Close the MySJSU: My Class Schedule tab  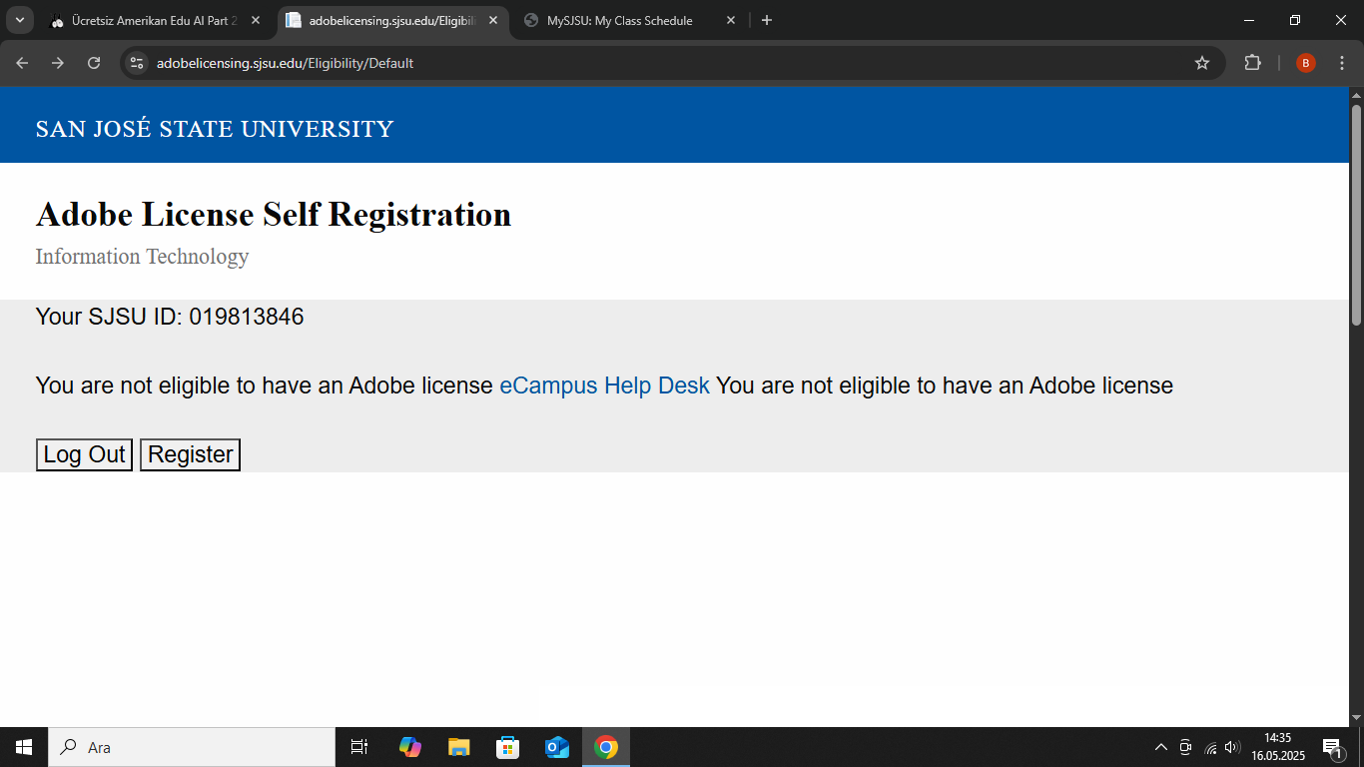coord(731,20)
